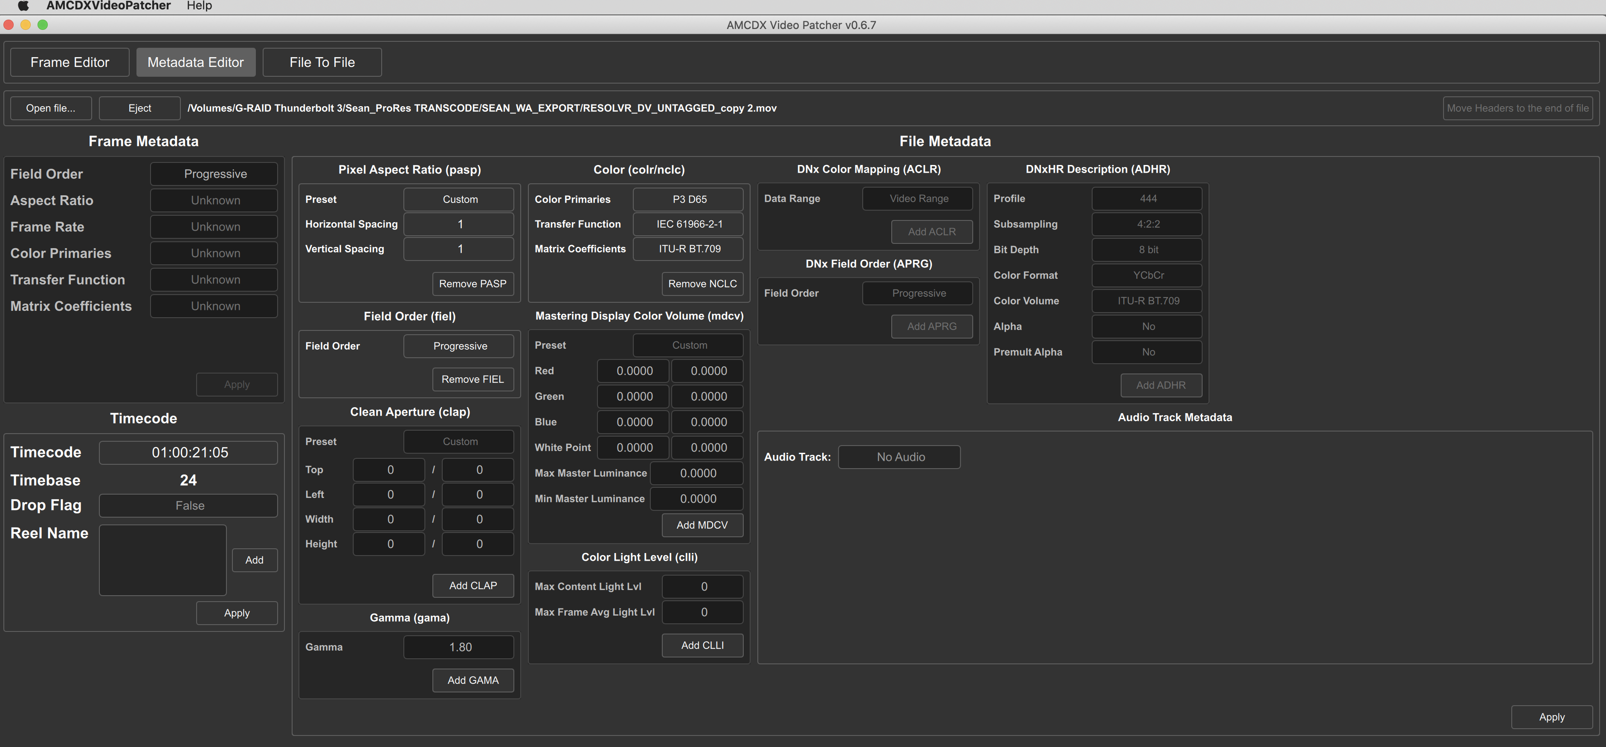
Task: Click the Add ADHR button
Action: click(1162, 385)
